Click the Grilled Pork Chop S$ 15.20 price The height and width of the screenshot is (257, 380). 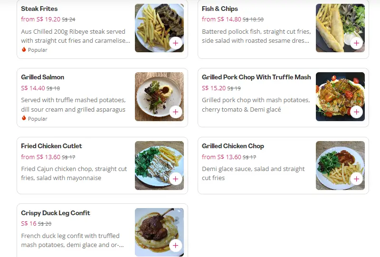[x=214, y=88]
